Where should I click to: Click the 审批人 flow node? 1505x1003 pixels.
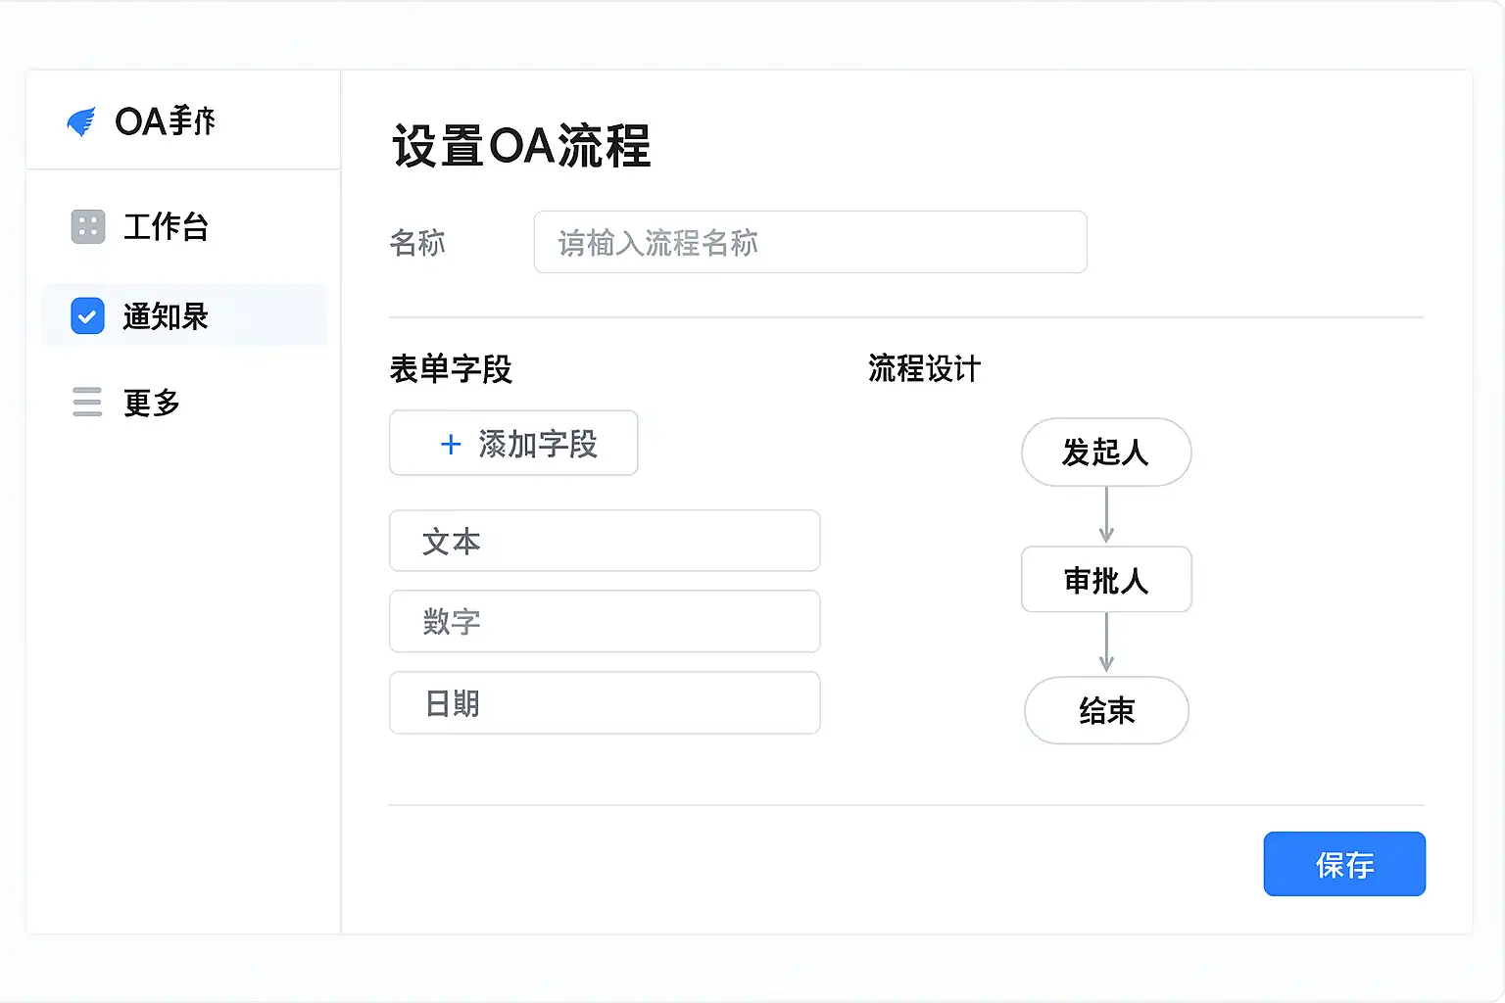tap(1106, 580)
